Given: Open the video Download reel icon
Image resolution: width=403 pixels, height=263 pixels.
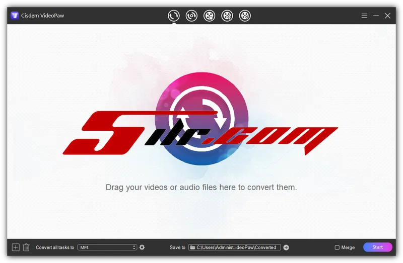Looking at the screenshot, I should [209, 16].
